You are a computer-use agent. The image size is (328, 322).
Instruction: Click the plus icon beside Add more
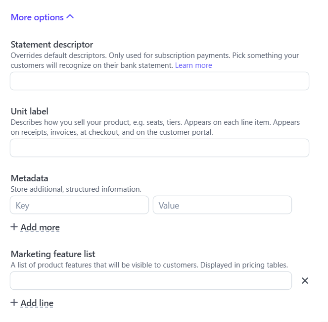[x=14, y=227]
